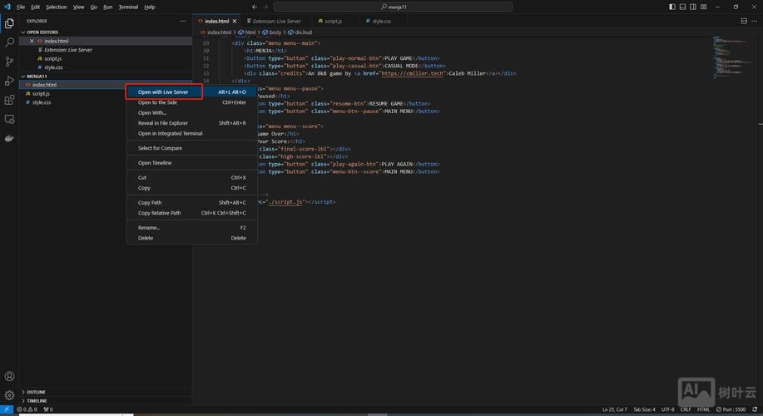
Task: Open the Extensions view
Action: coord(10,101)
